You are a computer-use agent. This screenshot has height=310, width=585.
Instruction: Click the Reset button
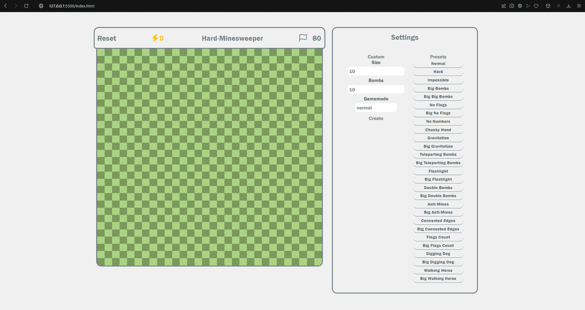pos(107,38)
